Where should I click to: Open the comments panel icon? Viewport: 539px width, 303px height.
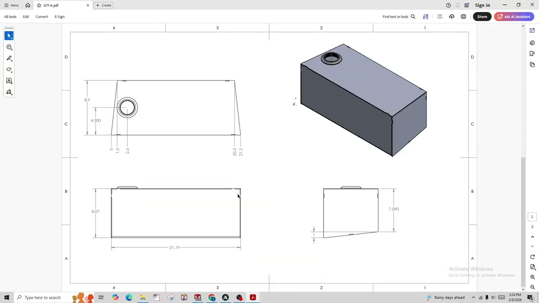click(x=532, y=43)
